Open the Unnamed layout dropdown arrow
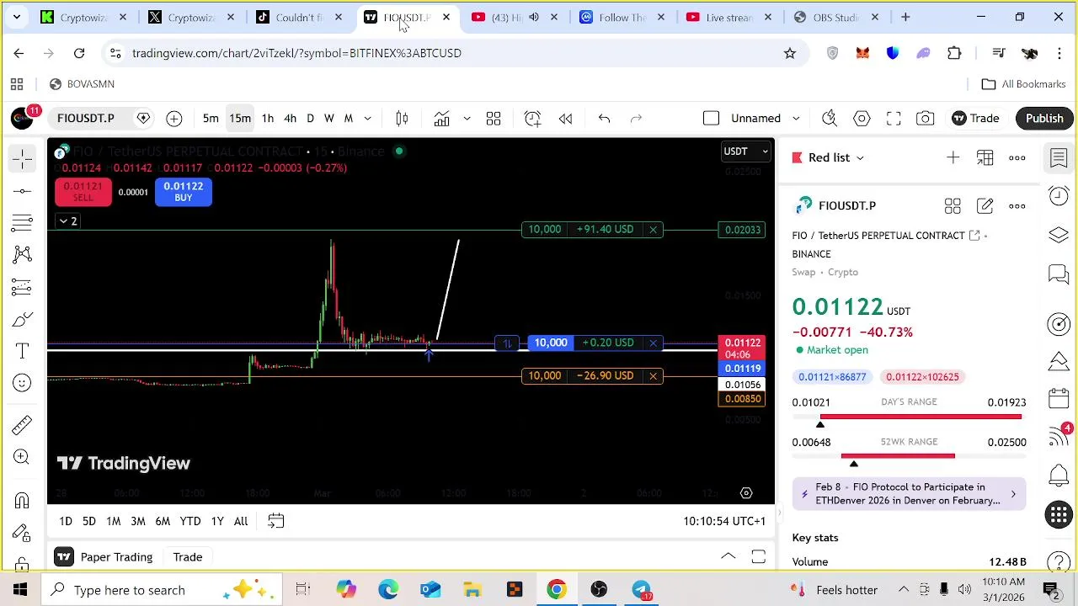Screen dimensions: 1078x606 tap(796, 119)
